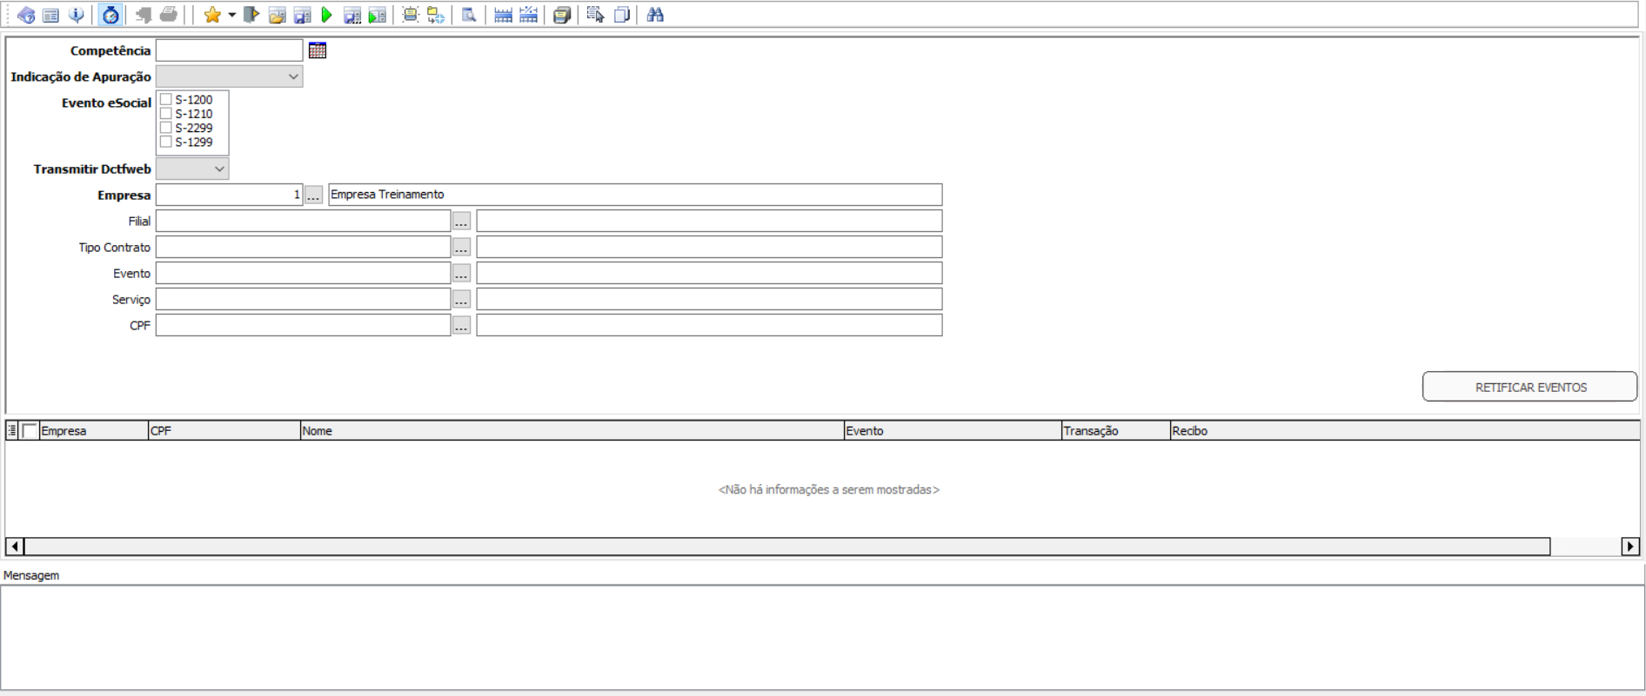The height and width of the screenshot is (696, 1646).
Task: Open the Filial lookup ellipsis button
Action: (x=461, y=222)
